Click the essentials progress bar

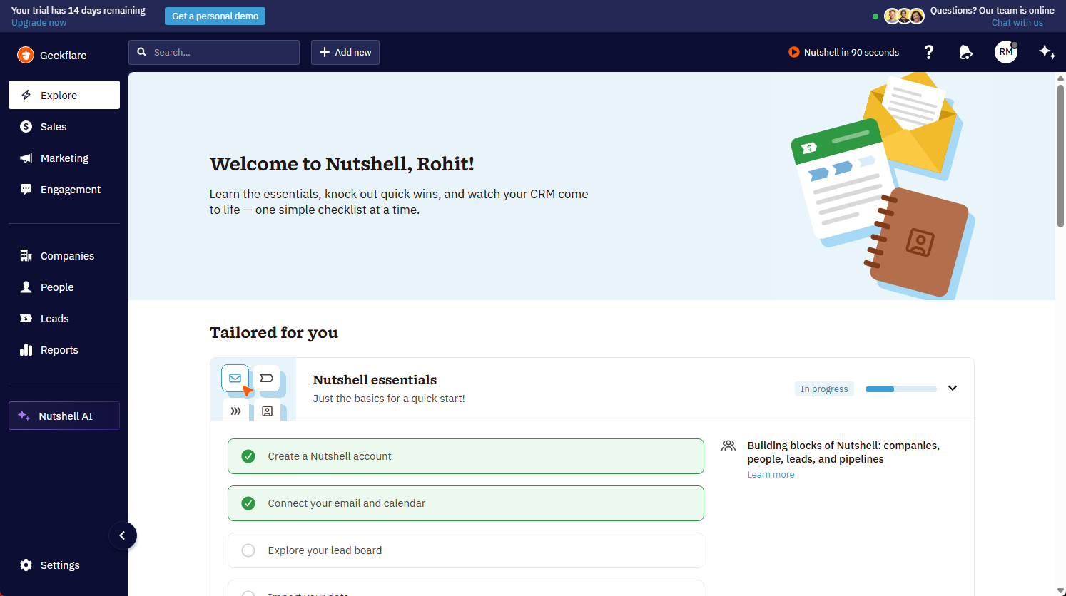900,389
